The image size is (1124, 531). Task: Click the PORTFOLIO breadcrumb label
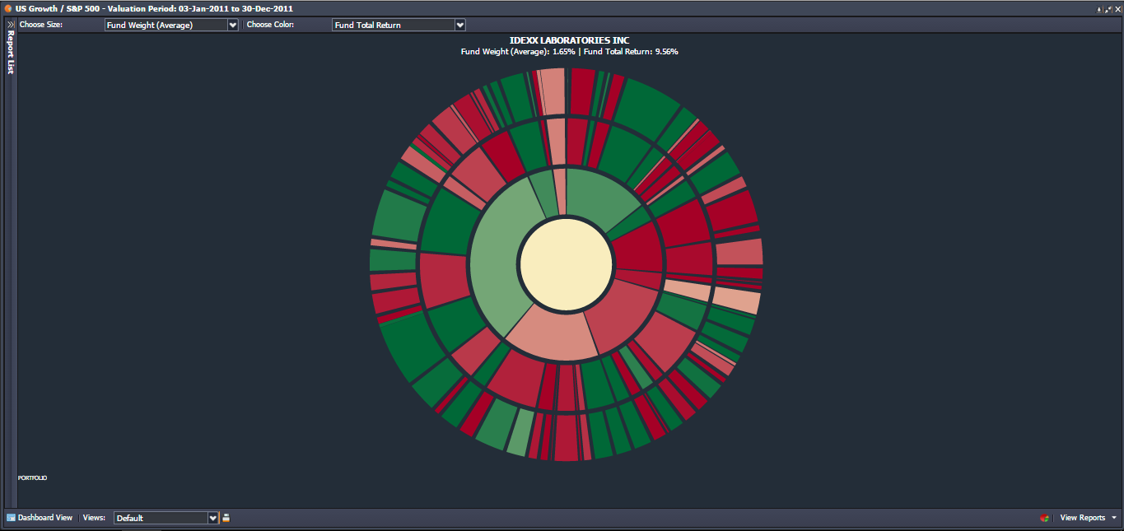[x=33, y=477]
